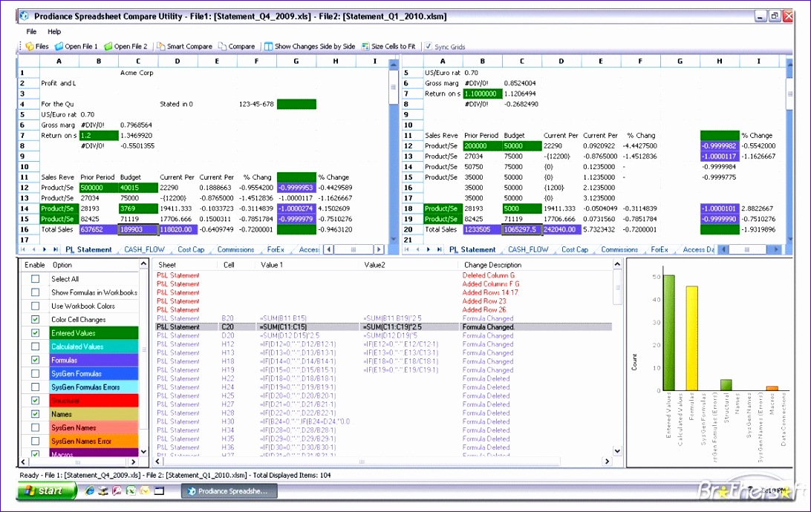Click the Windows Start button
The height and width of the screenshot is (512, 811).
coord(47,490)
